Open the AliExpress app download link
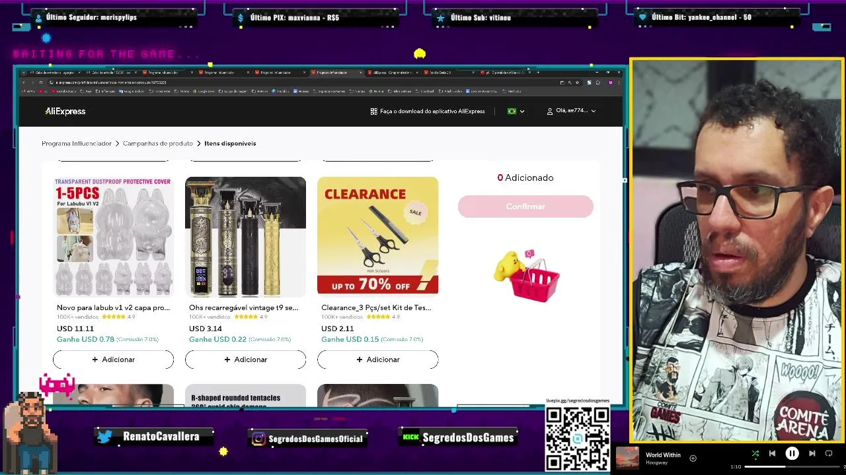The width and height of the screenshot is (846, 475). (x=428, y=111)
